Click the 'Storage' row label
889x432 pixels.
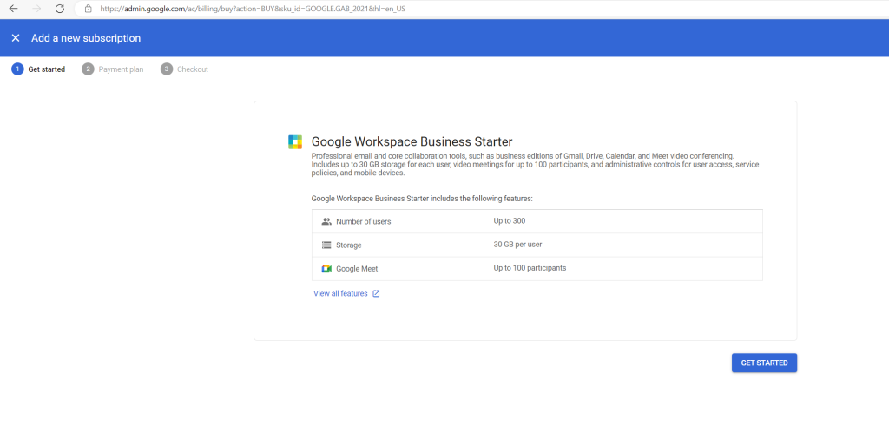click(349, 245)
